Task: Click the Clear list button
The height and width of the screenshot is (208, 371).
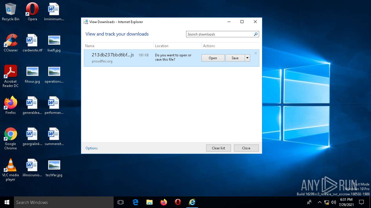Action: pos(218,148)
